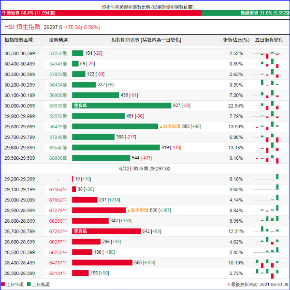Viewport: 290px width, 290px height.
Task: Click the 五日街貨變化 column header
Action: 269,40
